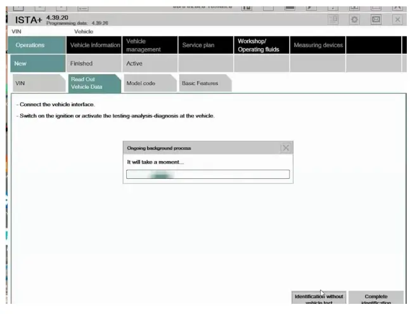Click Identification without vehicle test button

coord(319,298)
